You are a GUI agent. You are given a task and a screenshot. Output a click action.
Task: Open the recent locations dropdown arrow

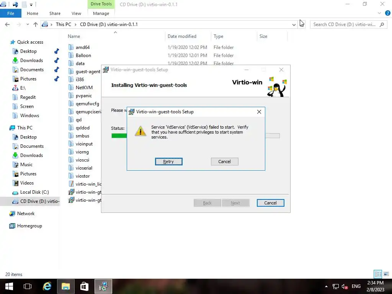(x=28, y=24)
